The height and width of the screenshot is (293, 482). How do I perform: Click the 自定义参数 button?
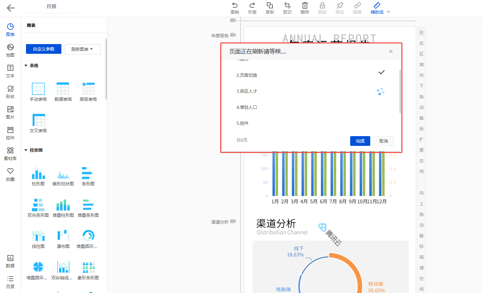pyautogui.click(x=44, y=49)
